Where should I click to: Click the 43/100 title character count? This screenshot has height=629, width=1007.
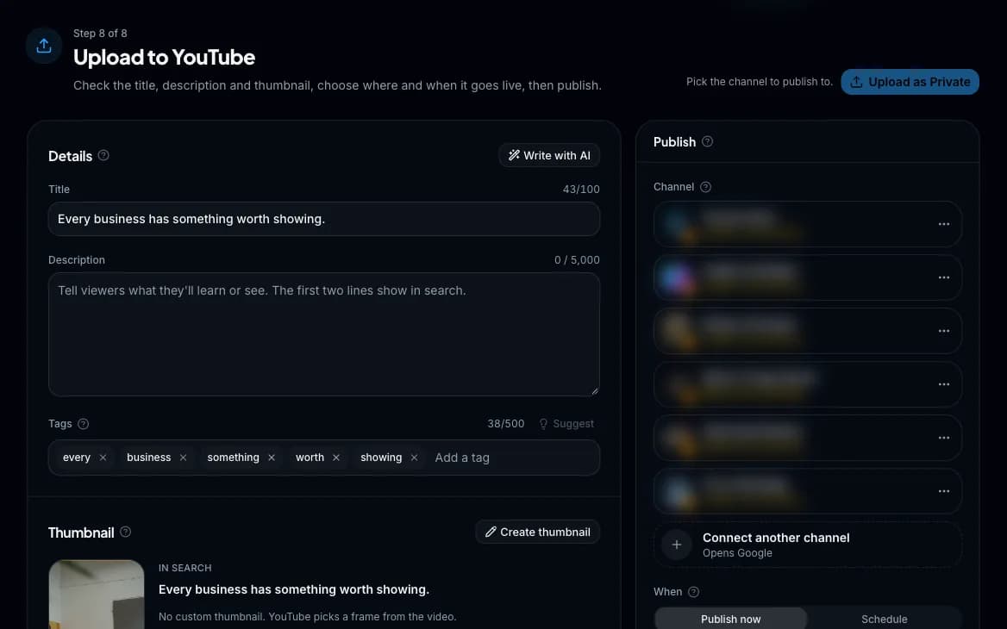[x=581, y=190]
